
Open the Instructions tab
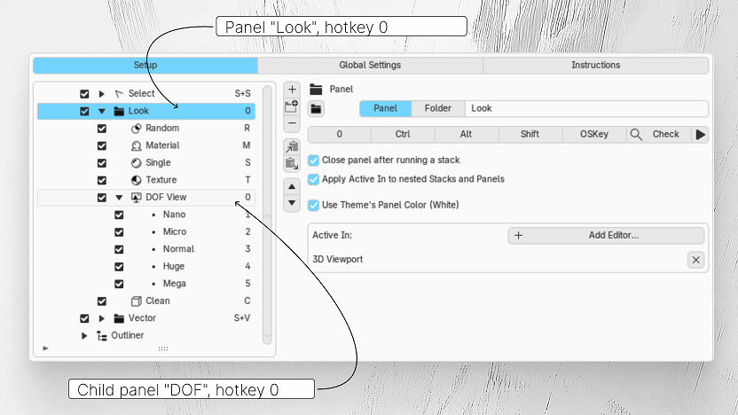coord(595,66)
